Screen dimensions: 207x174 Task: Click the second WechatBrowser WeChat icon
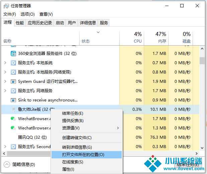coord(13,128)
